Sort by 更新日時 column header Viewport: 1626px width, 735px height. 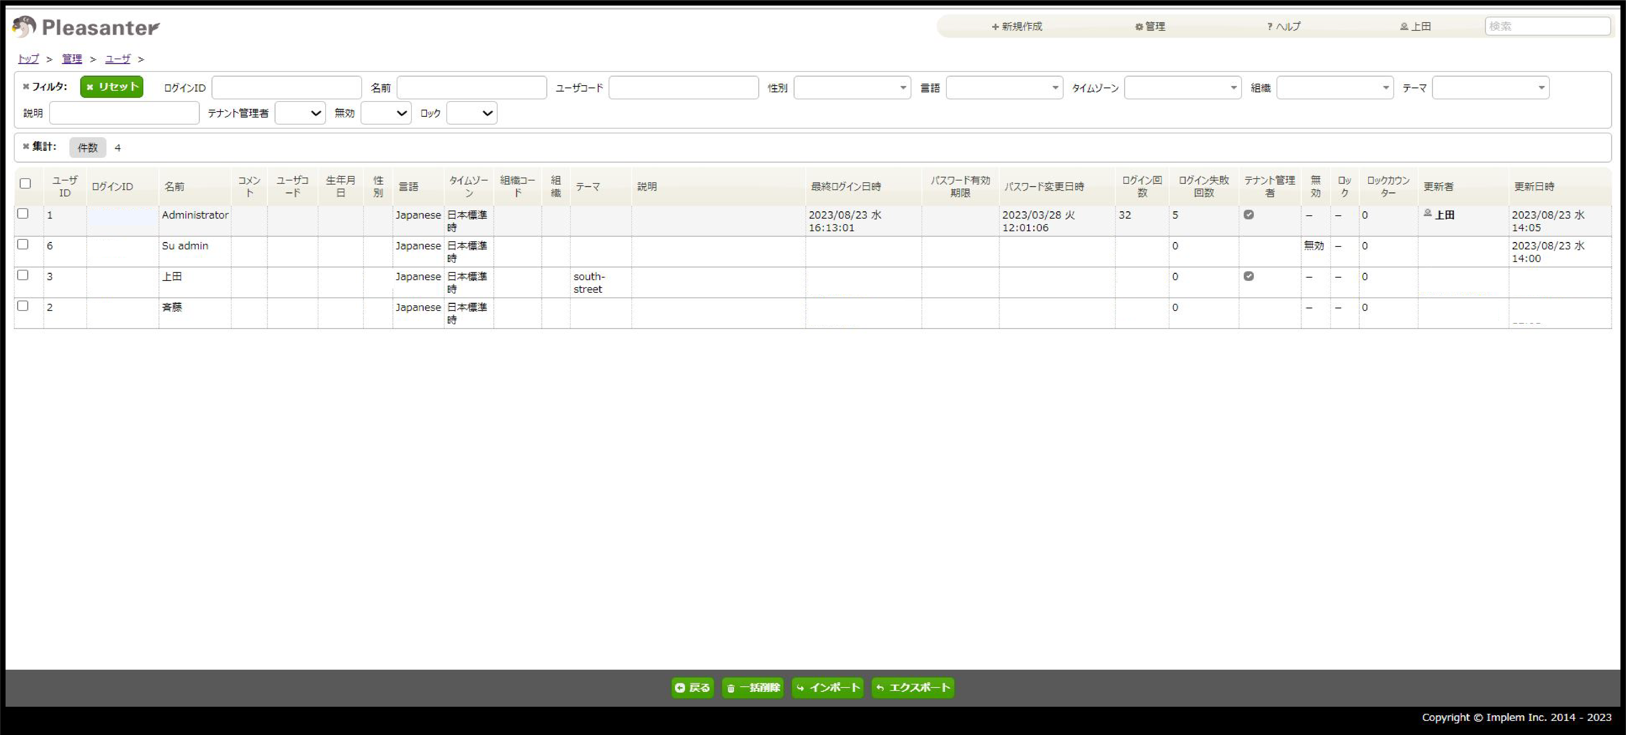1560,187
